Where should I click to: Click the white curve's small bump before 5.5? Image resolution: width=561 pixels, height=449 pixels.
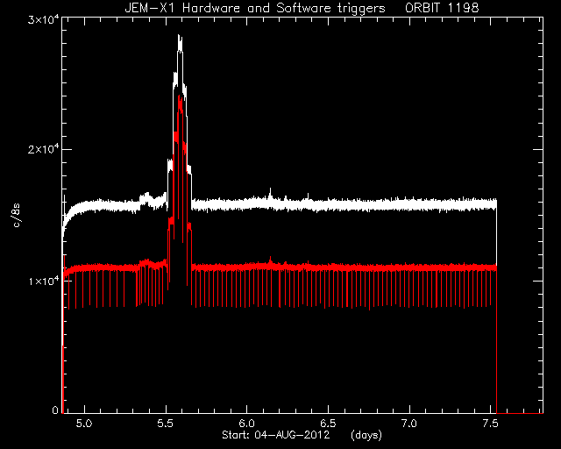[146, 197]
